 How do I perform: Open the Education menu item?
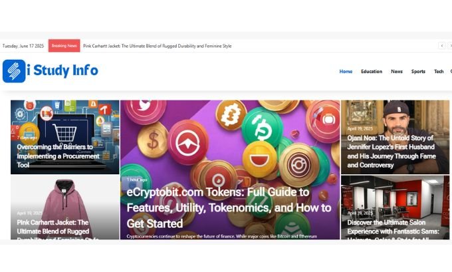point(372,71)
